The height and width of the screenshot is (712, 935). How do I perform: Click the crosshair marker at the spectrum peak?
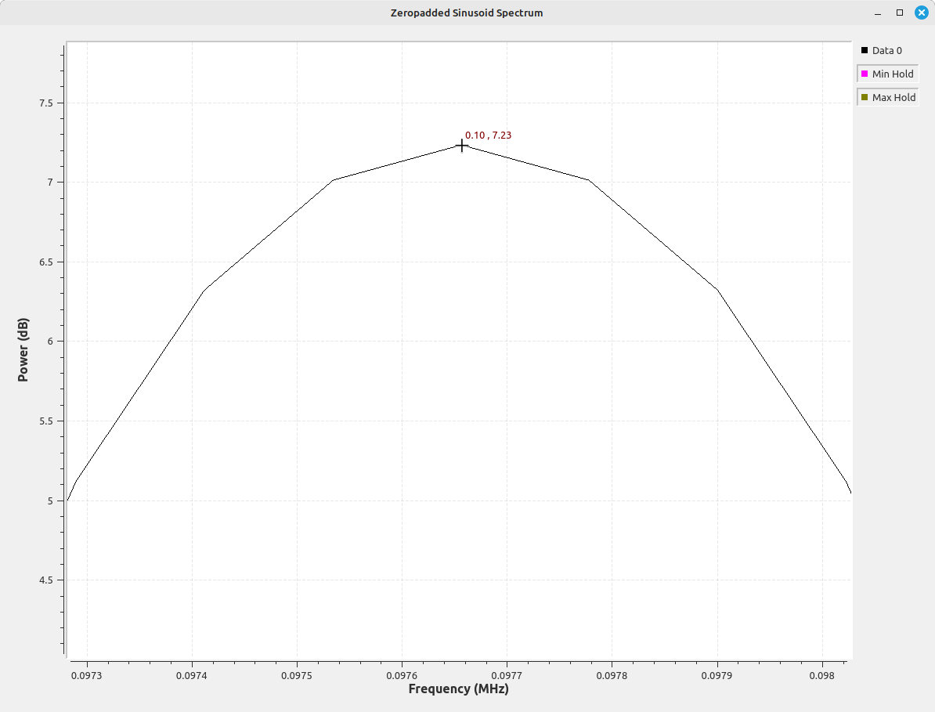461,145
